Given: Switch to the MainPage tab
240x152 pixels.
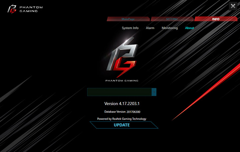Looking at the screenshot, I should (x=128, y=19).
